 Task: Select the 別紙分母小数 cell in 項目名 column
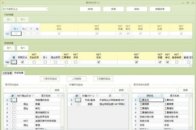(152, 117)
